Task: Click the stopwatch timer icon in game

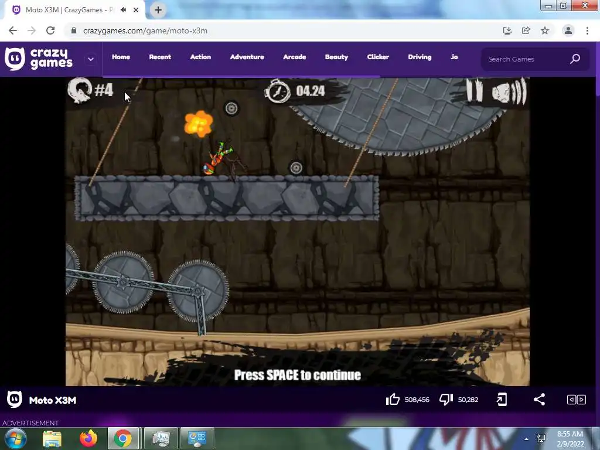Action: [277, 91]
